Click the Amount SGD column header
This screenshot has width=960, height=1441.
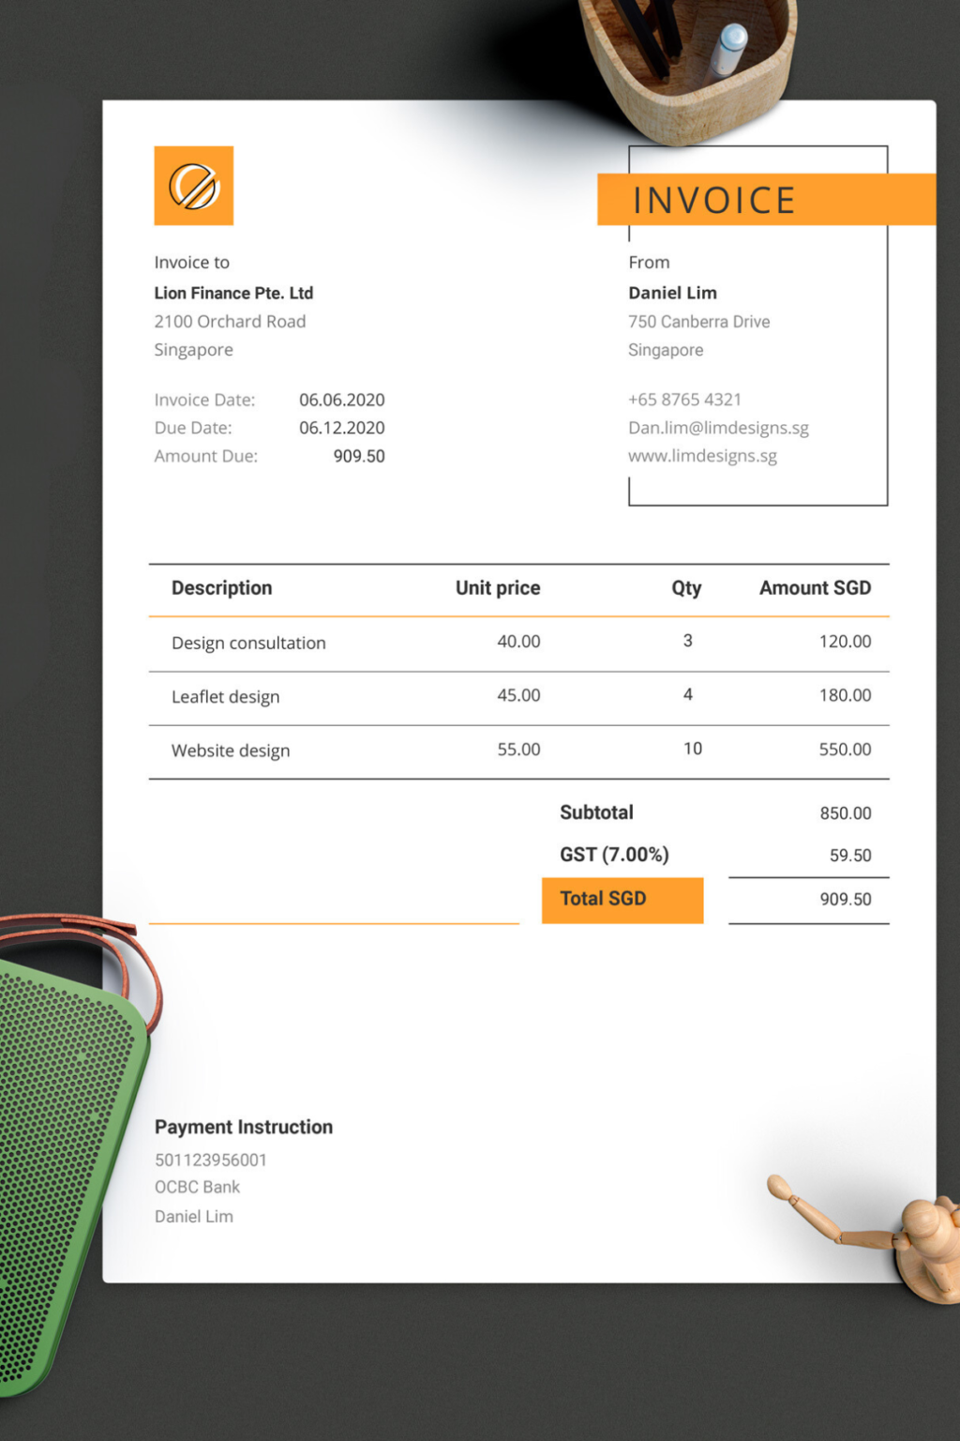tap(815, 588)
